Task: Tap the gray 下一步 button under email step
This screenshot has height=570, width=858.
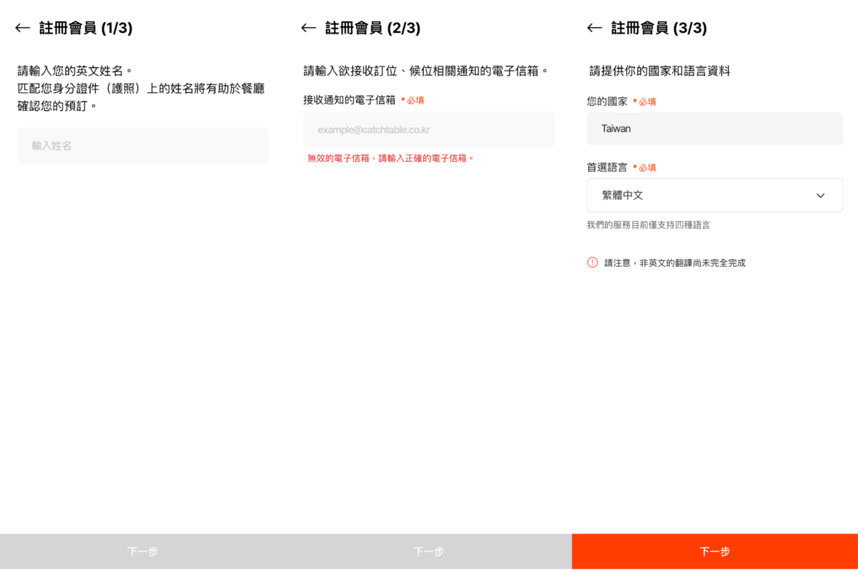Action: tap(429, 551)
